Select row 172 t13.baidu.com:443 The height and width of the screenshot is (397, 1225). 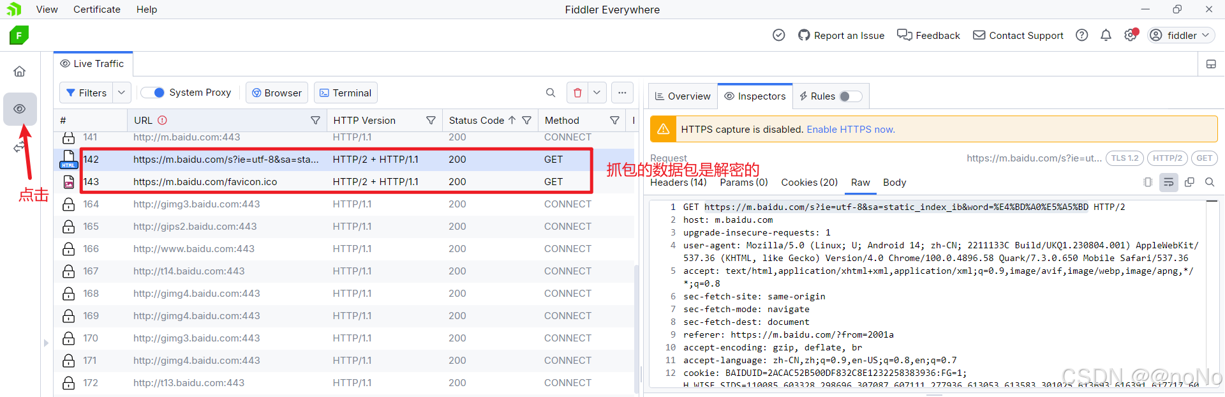[345, 383]
